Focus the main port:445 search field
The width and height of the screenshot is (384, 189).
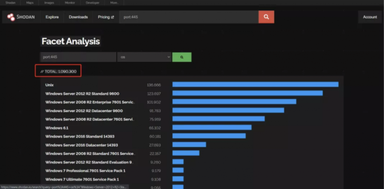point(189,17)
